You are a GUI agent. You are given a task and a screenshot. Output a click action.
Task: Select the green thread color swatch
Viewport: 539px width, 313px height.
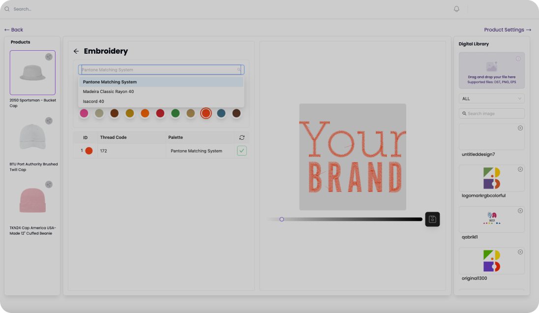[x=175, y=113]
